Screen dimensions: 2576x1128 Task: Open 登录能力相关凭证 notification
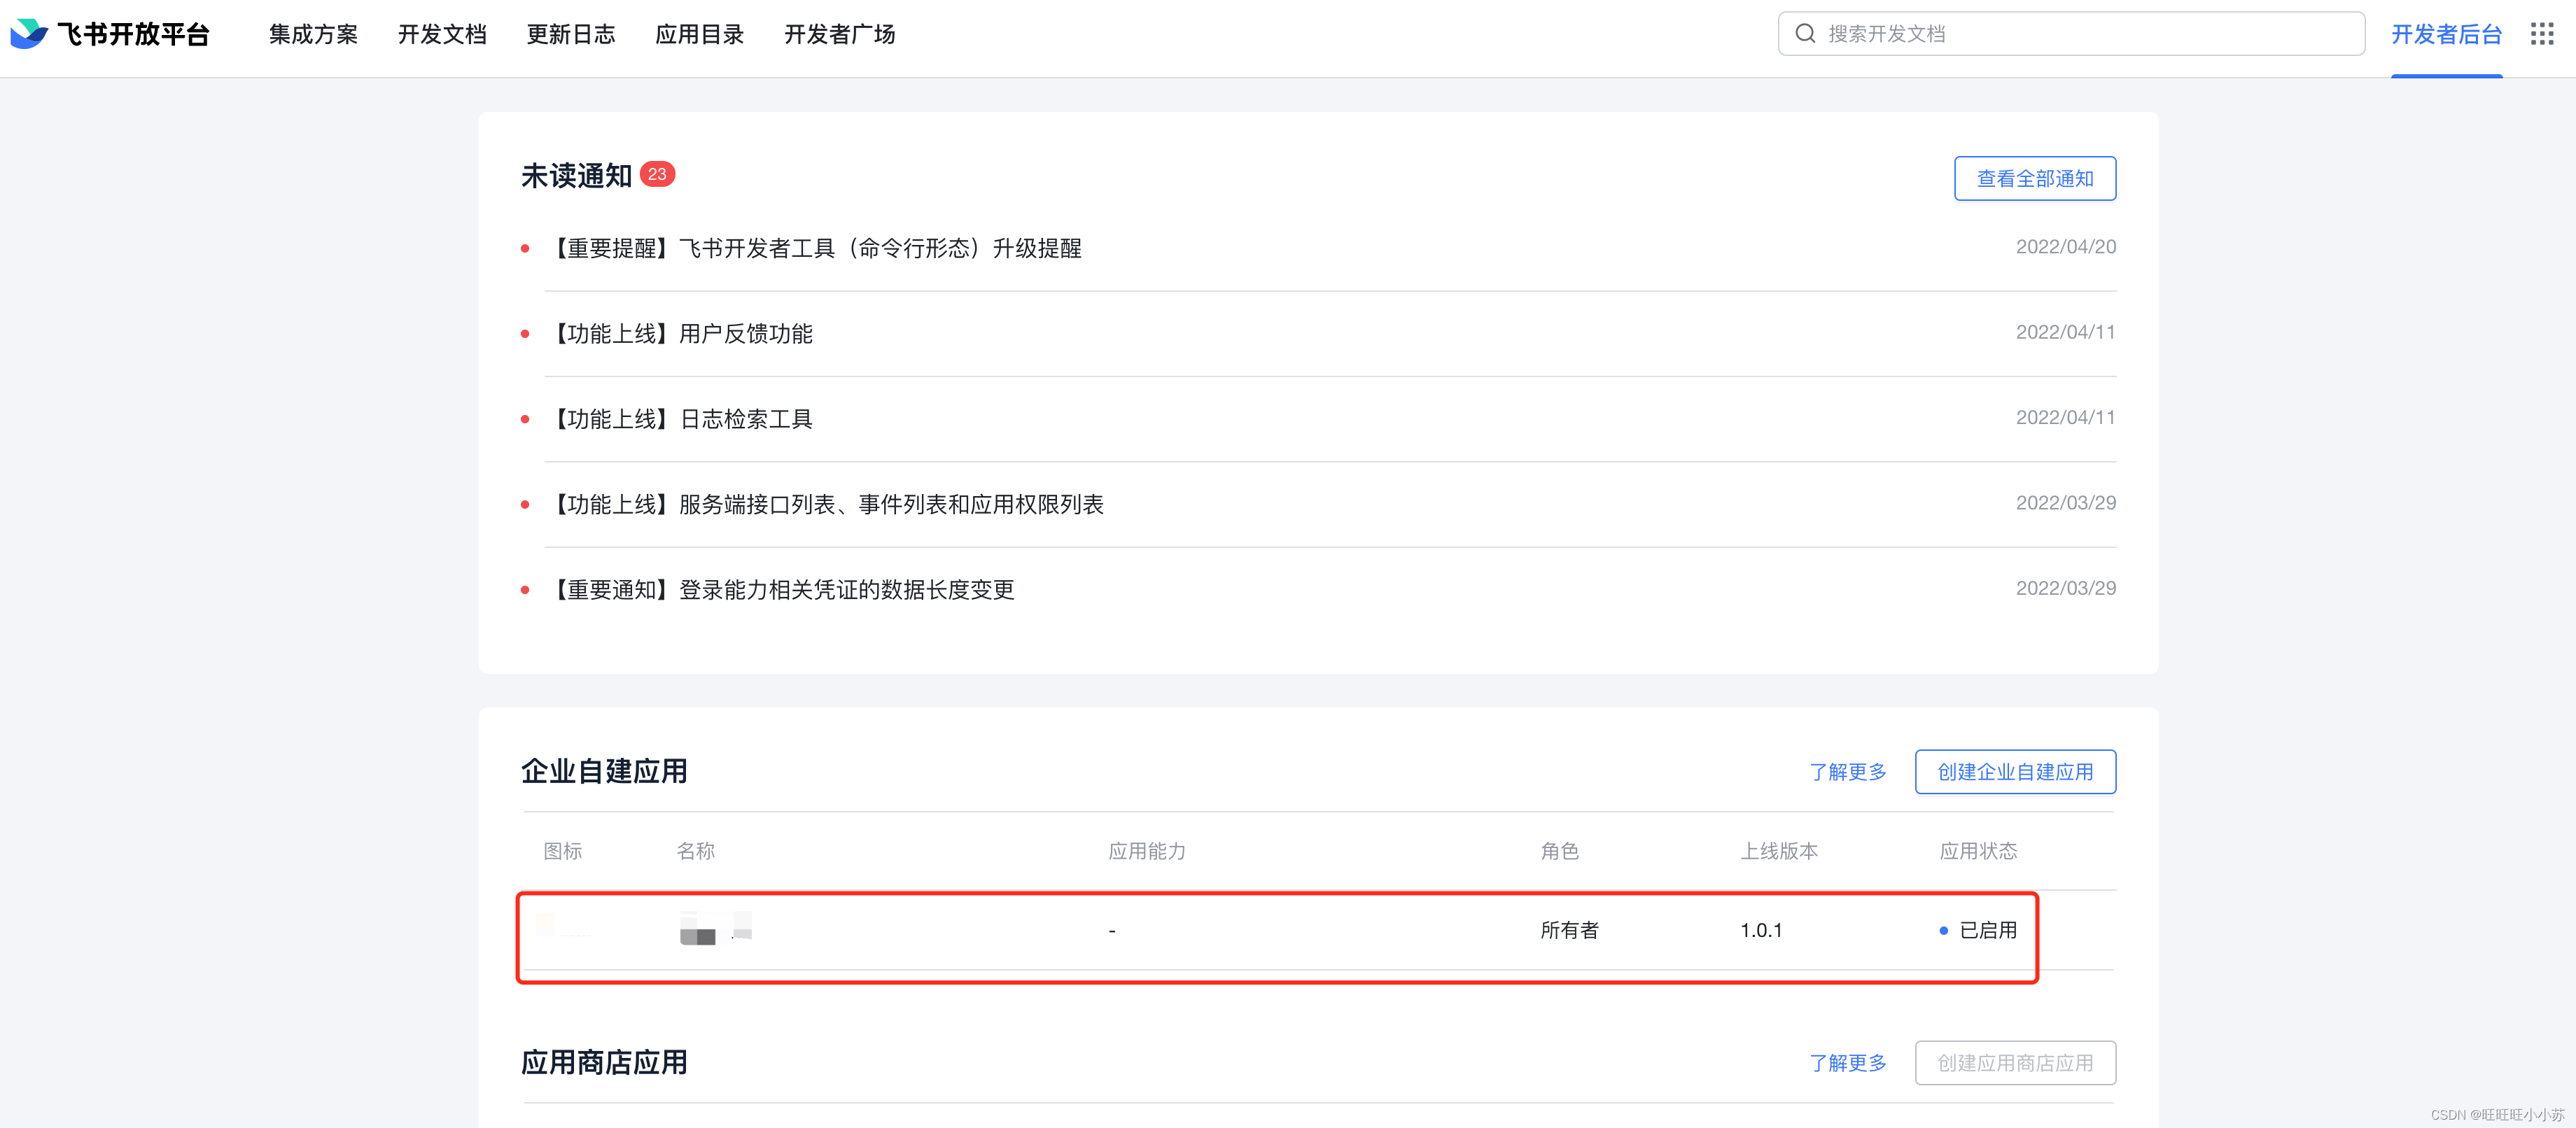pos(784,590)
